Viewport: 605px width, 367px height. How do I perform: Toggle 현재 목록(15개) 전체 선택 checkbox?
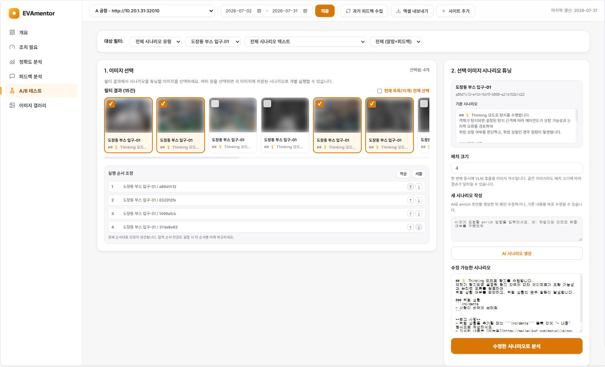click(x=379, y=91)
